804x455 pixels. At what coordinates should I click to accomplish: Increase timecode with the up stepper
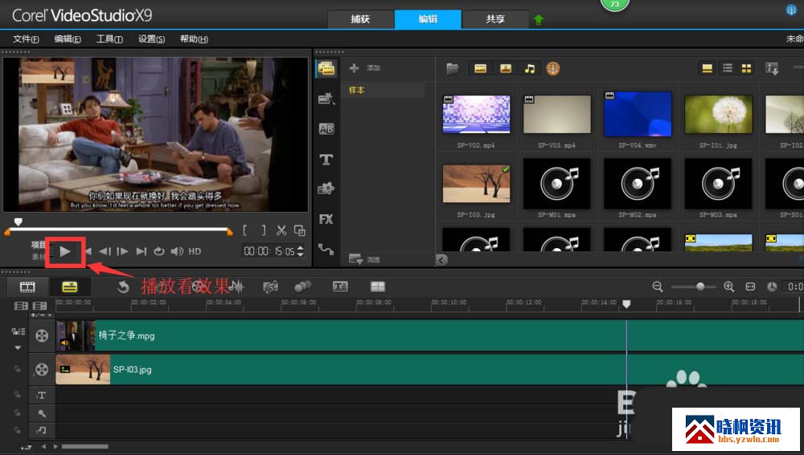tap(301, 248)
